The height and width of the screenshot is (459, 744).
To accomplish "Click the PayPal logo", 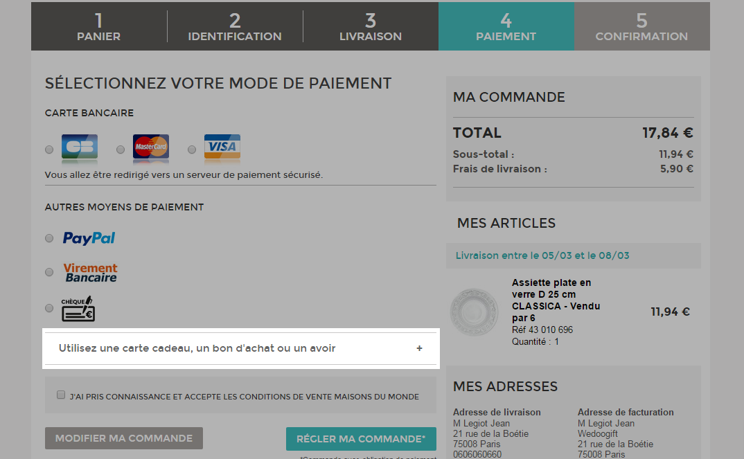I will tap(89, 238).
